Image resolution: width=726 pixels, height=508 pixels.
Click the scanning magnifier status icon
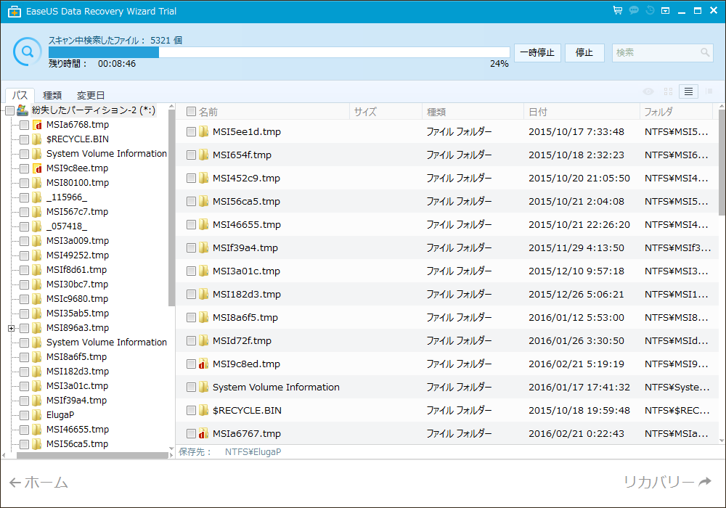[x=27, y=52]
